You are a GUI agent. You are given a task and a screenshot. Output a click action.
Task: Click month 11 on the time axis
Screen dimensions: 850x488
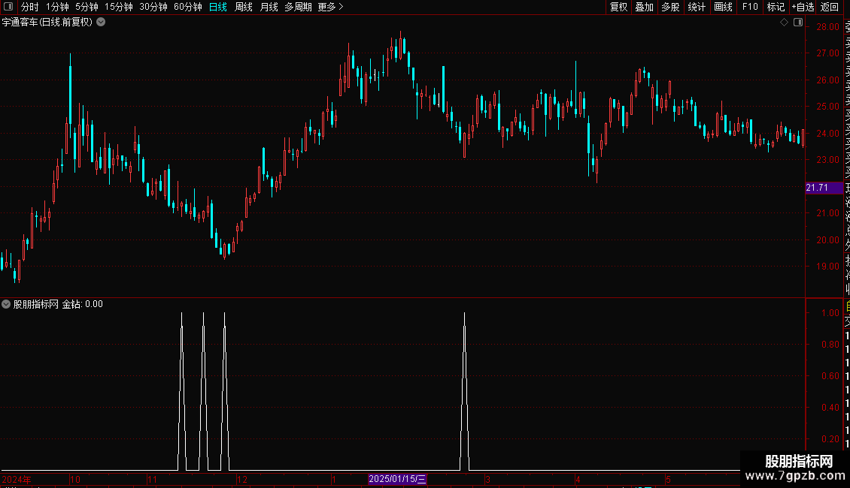(x=153, y=479)
